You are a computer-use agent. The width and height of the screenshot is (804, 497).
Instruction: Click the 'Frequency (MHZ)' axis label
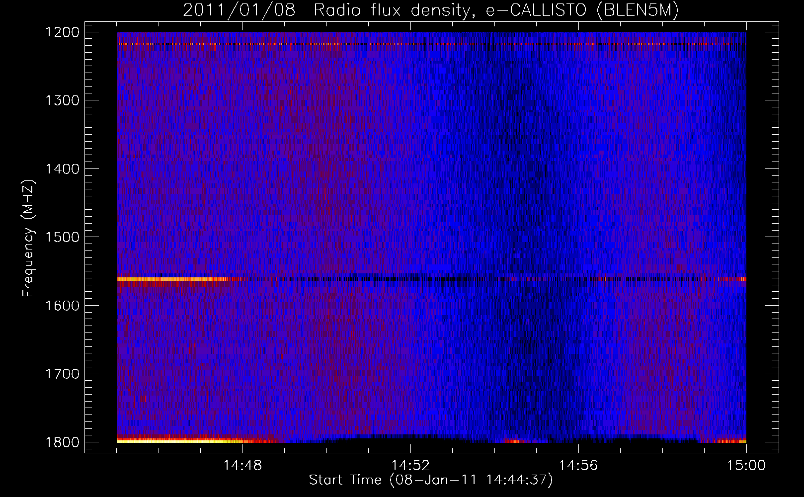28,239
